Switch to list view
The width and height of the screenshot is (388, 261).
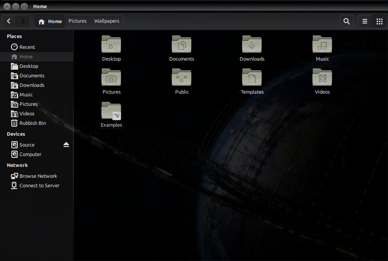click(365, 21)
